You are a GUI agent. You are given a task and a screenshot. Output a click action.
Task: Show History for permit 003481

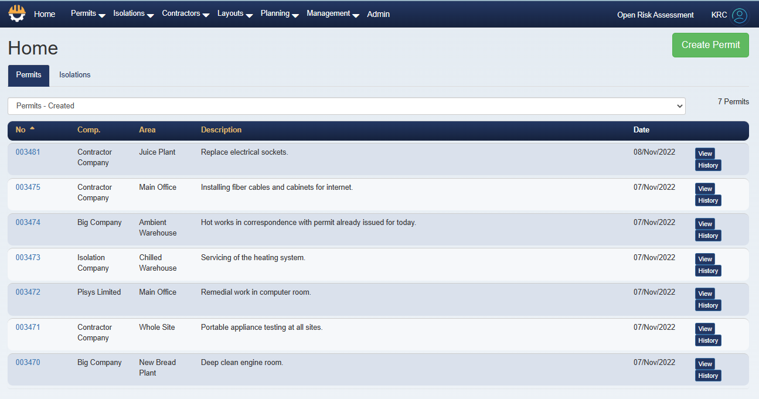coord(708,165)
